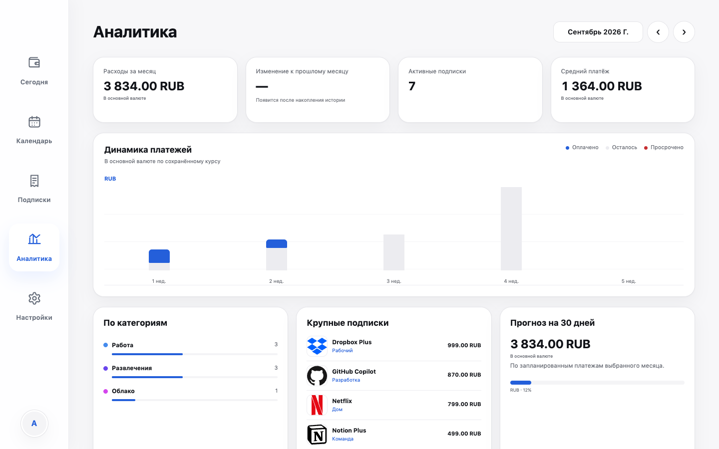
Task: Open the Подписки receipt icon
Action: tap(34, 181)
